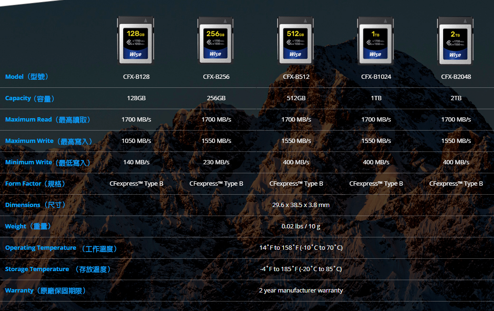The image size is (494, 311).
Task: Click the CFX-B128 model name
Action: 136,76
